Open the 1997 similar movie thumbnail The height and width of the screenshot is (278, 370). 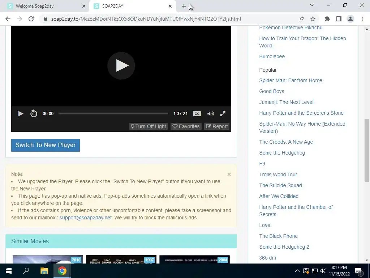click(121, 259)
